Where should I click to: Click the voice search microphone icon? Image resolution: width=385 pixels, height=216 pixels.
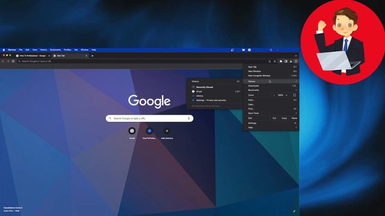coord(188,118)
